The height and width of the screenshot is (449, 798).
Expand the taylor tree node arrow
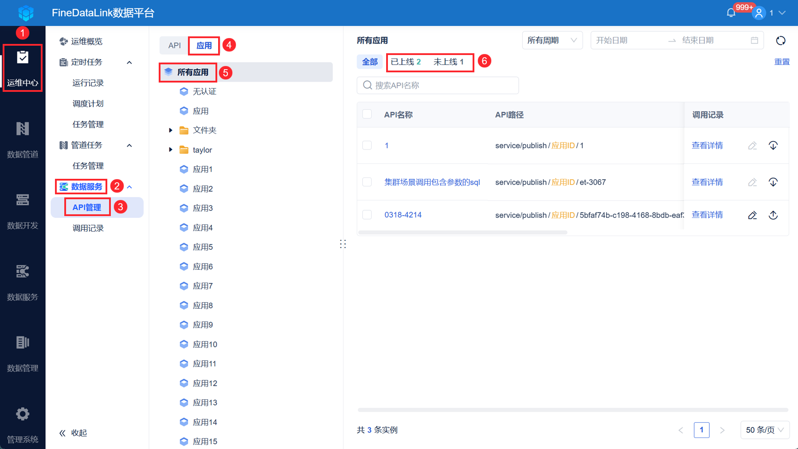[171, 150]
